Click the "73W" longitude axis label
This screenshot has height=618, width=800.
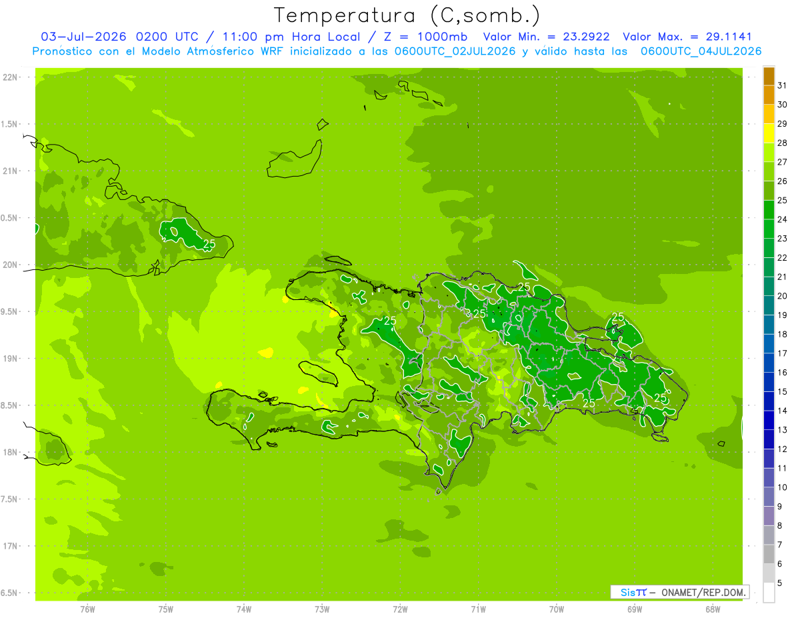click(x=322, y=609)
